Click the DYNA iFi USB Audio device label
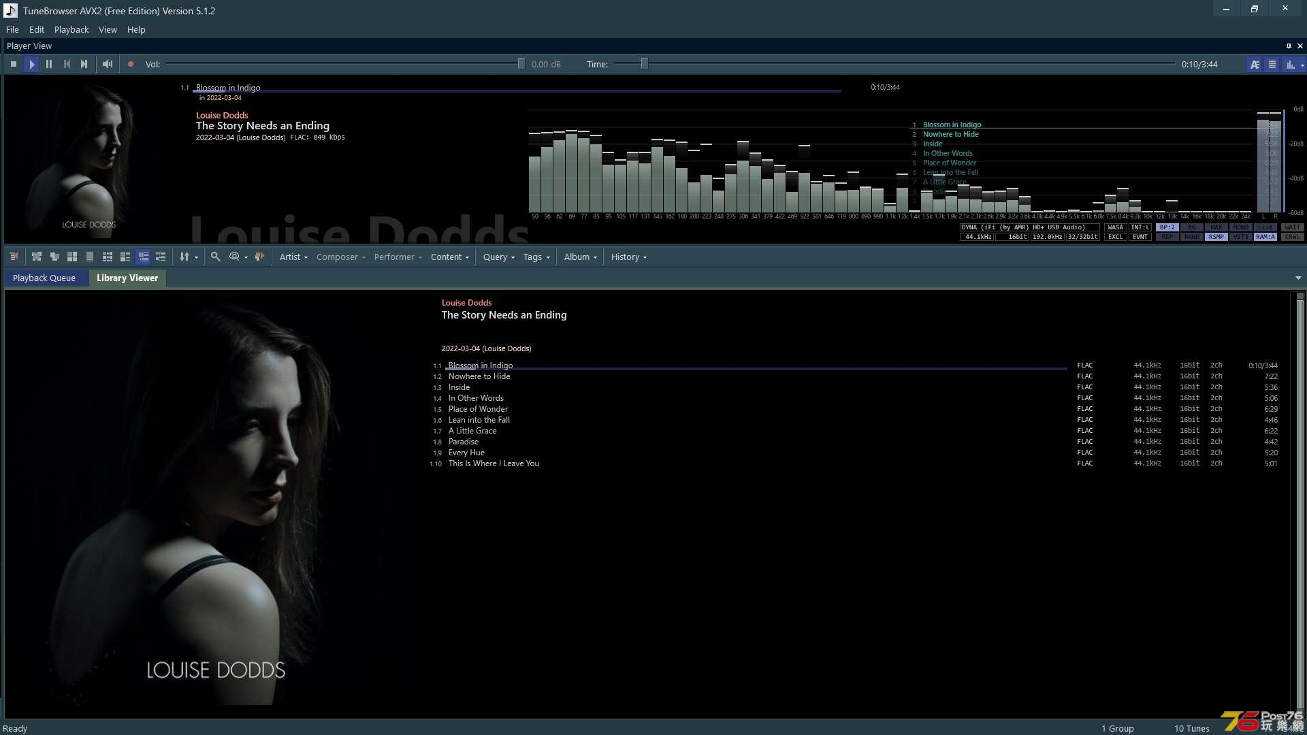Image resolution: width=1307 pixels, height=735 pixels. [1029, 227]
